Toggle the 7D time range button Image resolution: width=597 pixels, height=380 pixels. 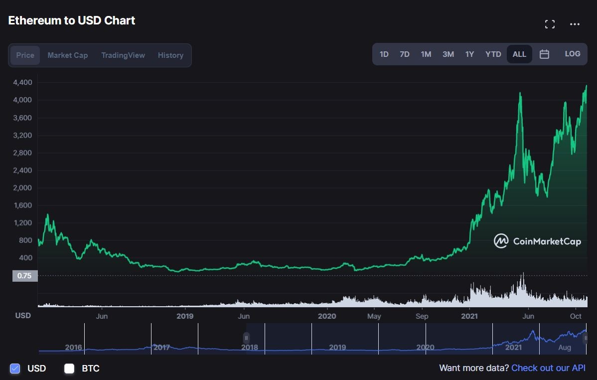(x=404, y=54)
